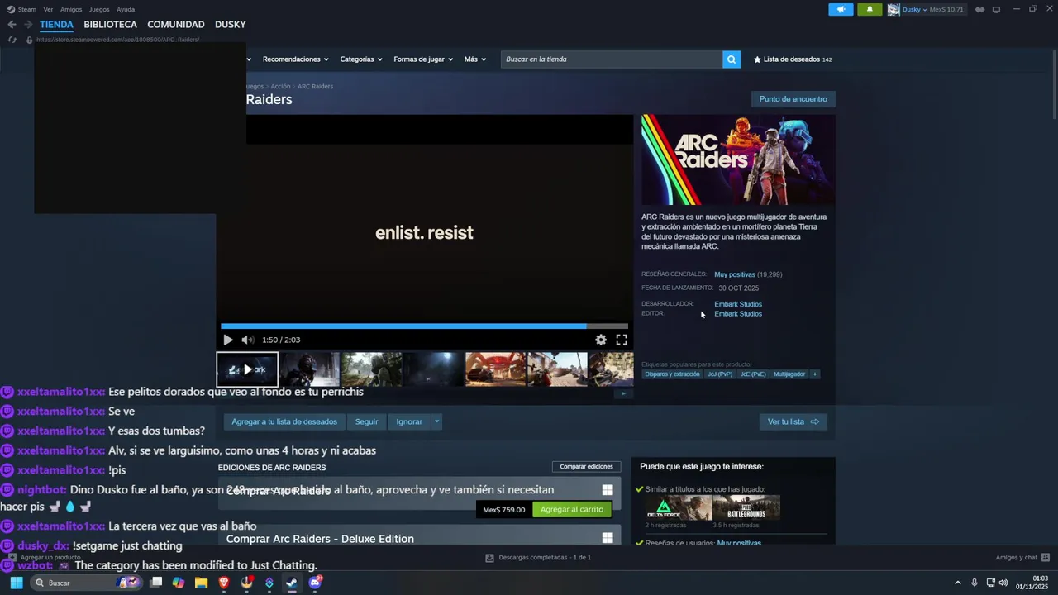Open Discord from taskbar
This screenshot has width=1058, height=595.
(315, 583)
